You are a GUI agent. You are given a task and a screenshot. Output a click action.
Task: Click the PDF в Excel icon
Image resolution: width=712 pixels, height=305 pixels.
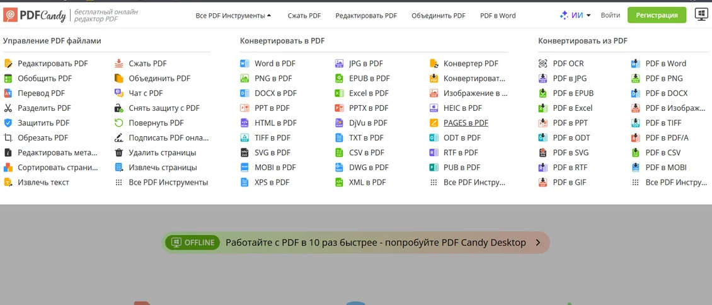click(543, 108)
